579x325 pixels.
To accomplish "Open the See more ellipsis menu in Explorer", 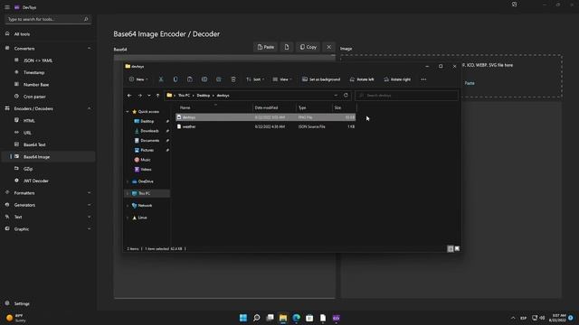I will (x=423, y=79).
